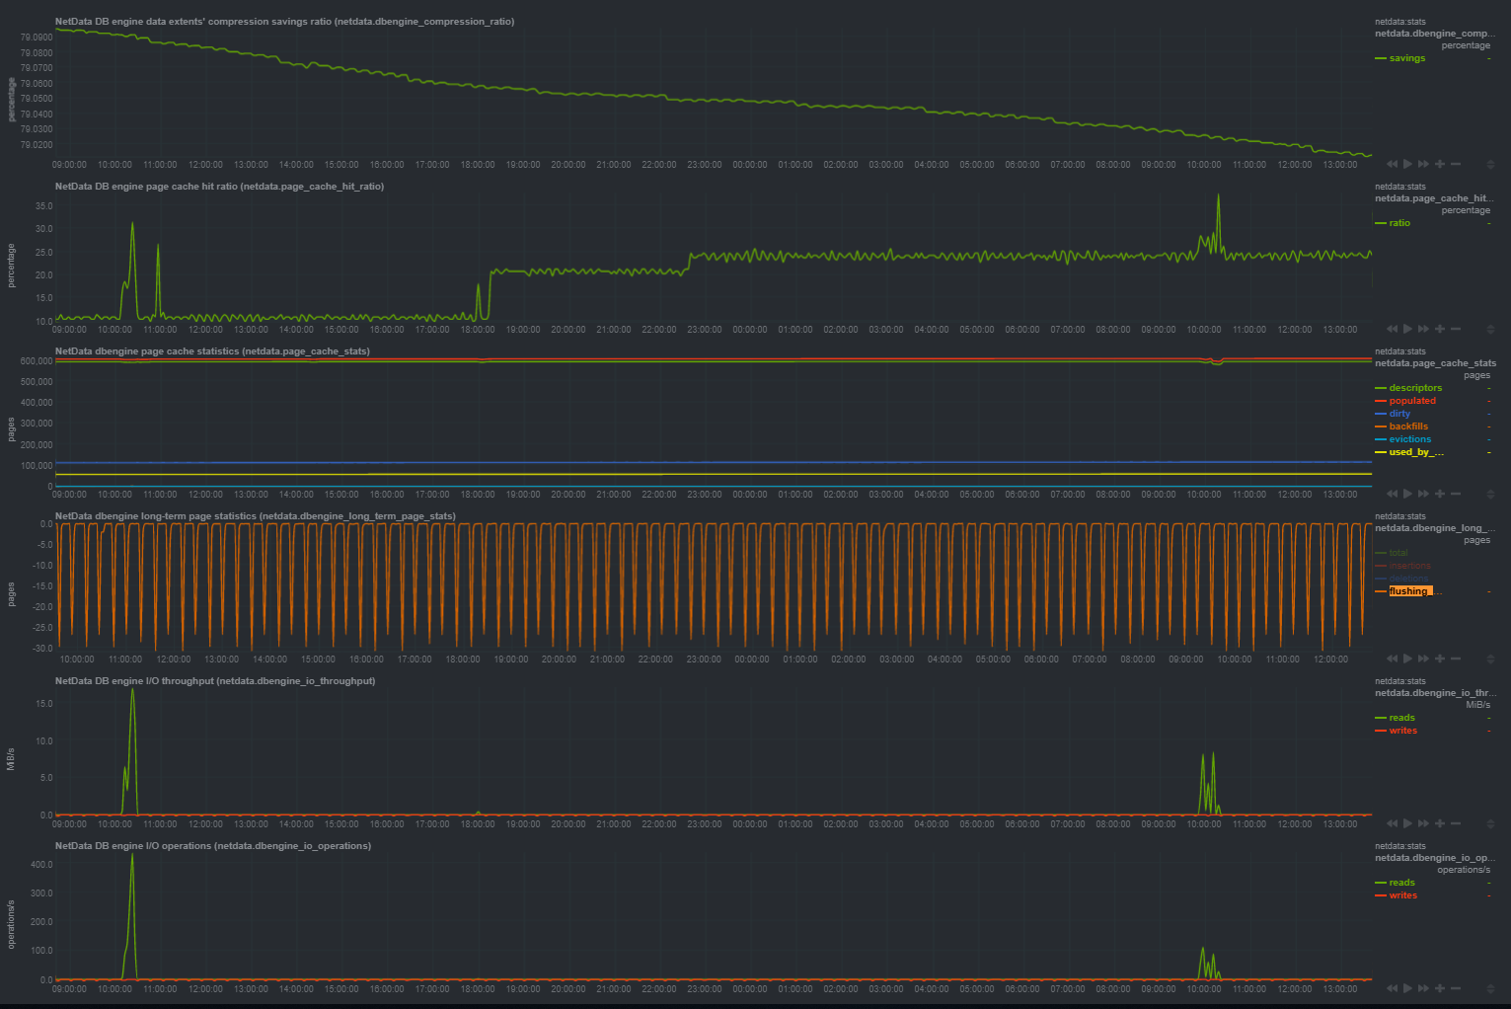This screenshot has height=1009, width=1511.
Task: Click the chart height resize control on throughput chart
Action: click(x=1491, y=822)
